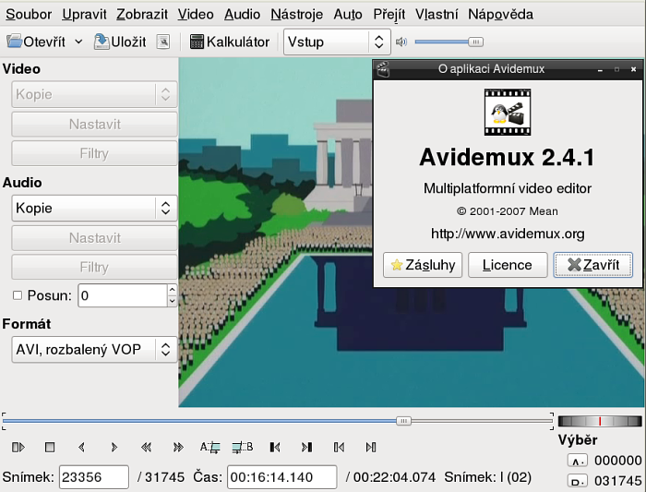Click the Video Nastavit button
Image resolution: width=646 pixels, height=492 pixels.
point(95,124)
